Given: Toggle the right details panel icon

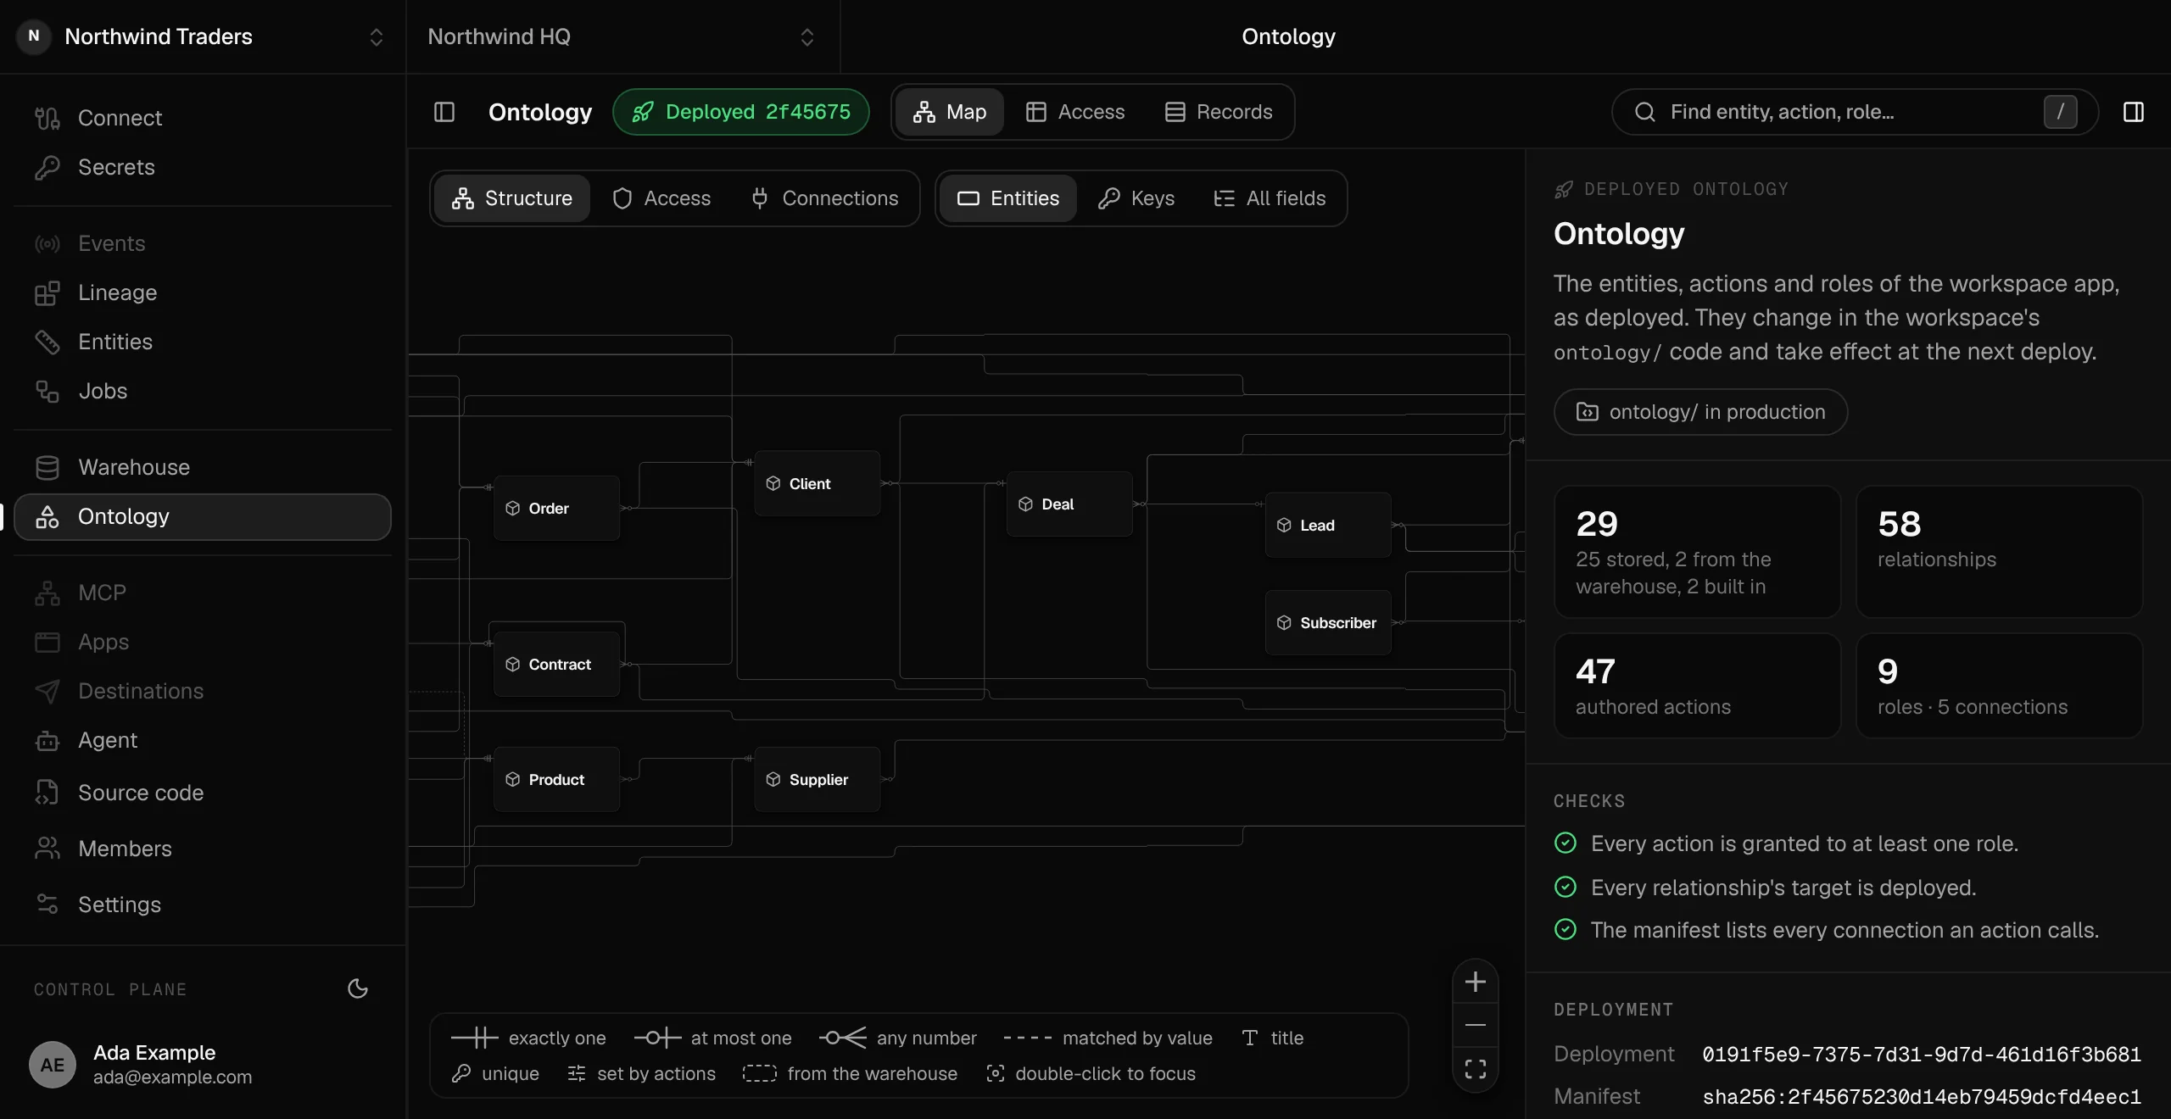Looking at the screenshot, I should coord(2134,112).
